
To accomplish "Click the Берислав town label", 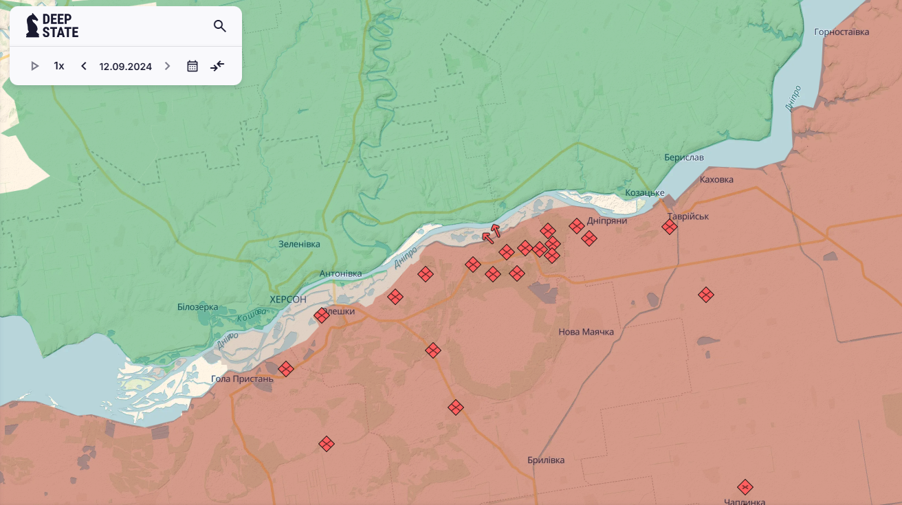I will (684, 157).
